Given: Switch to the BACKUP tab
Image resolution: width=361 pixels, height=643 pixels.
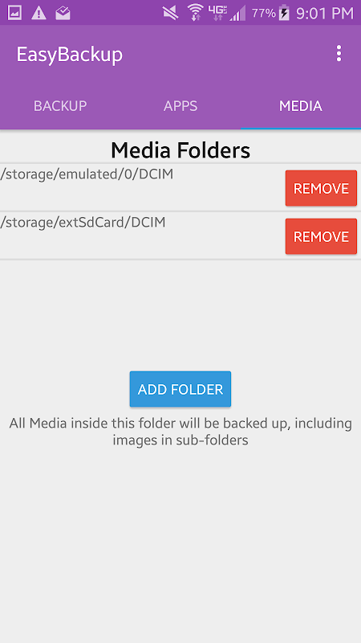Looking at the screenshot, I should [60, 106].
